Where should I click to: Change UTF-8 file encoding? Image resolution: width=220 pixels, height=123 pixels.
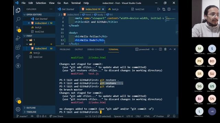point(130,116)
